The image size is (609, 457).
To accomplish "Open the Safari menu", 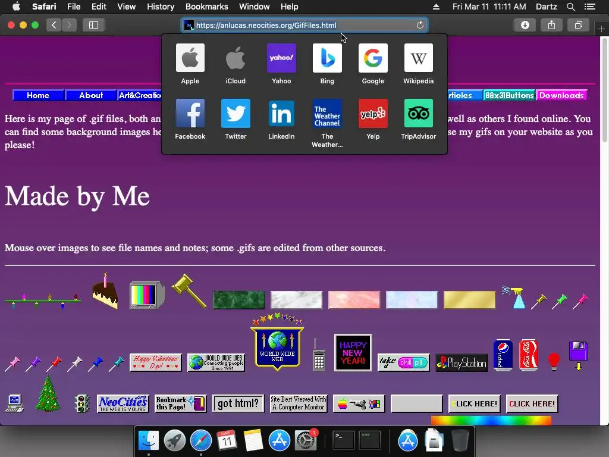I will (x=44, y=7).
